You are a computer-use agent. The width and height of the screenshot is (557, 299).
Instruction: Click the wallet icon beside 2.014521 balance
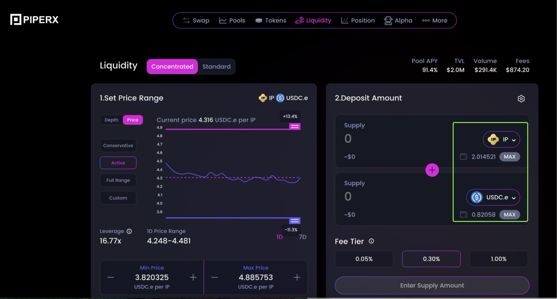(x=463, y=157)
